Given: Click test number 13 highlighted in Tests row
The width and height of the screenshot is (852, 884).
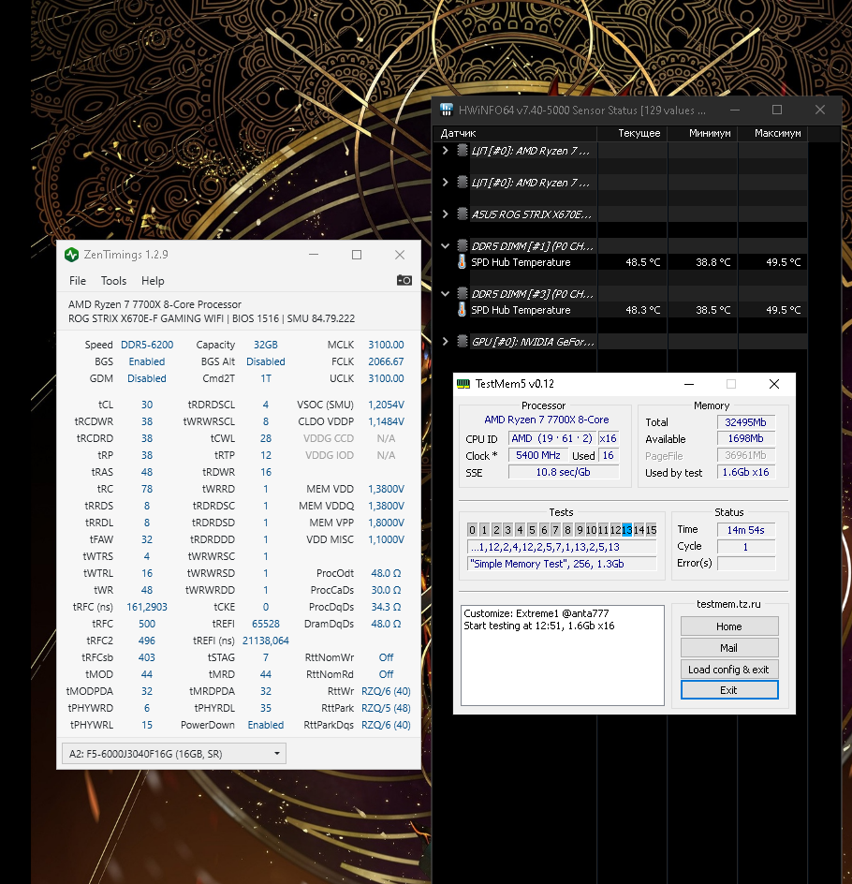Looking at the screenshot, I should click(x=626, y=529).
